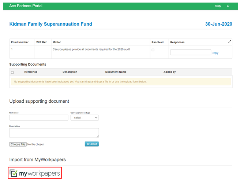240x183 pixels.
Task: Click the Document Name column header
Action: (116, 72)
